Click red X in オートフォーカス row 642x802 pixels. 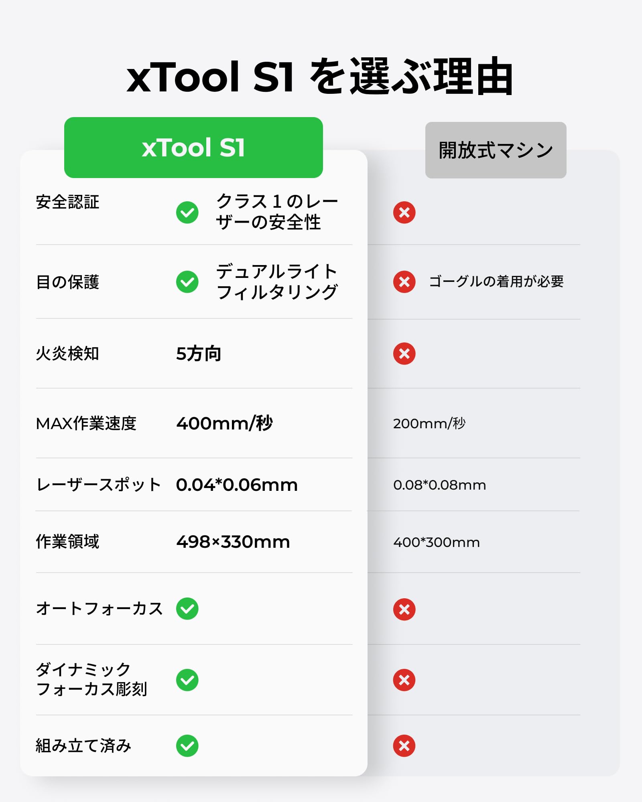coord(404,610)
